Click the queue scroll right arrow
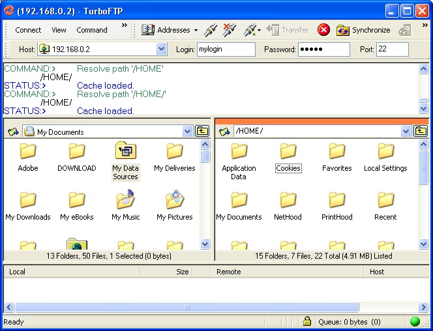Viewport: 433px width, 331px height. click(x=423, y=307)
